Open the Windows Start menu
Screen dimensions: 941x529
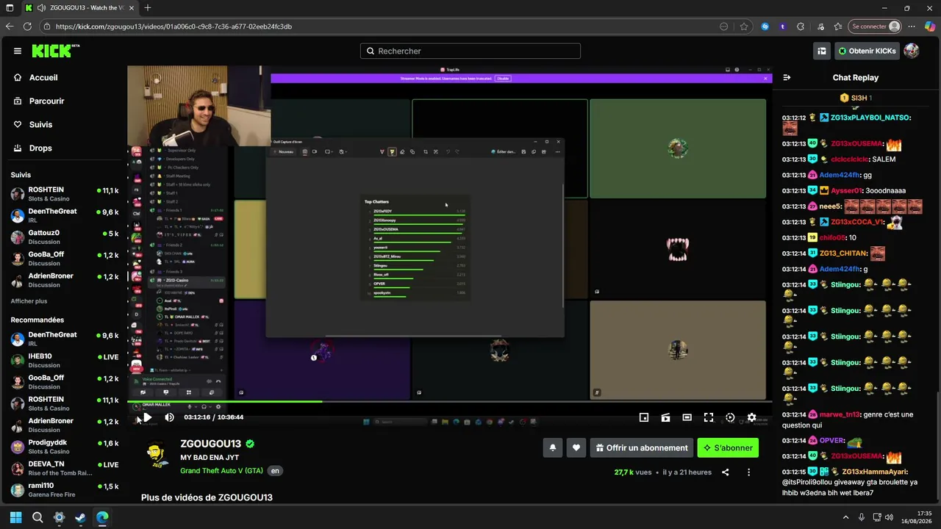click(16, 517)
